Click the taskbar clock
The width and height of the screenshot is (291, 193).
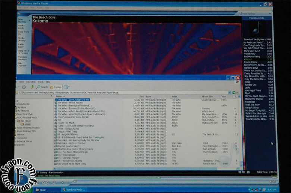pos(272,190)
